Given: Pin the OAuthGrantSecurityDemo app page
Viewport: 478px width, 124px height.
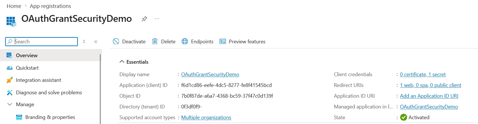Looking at the screenshot, I should click(144, 19).
